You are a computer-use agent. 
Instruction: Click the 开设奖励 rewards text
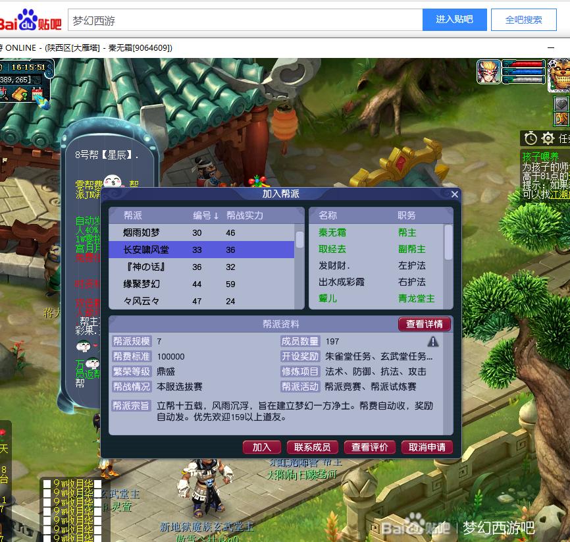click(378, 356)
